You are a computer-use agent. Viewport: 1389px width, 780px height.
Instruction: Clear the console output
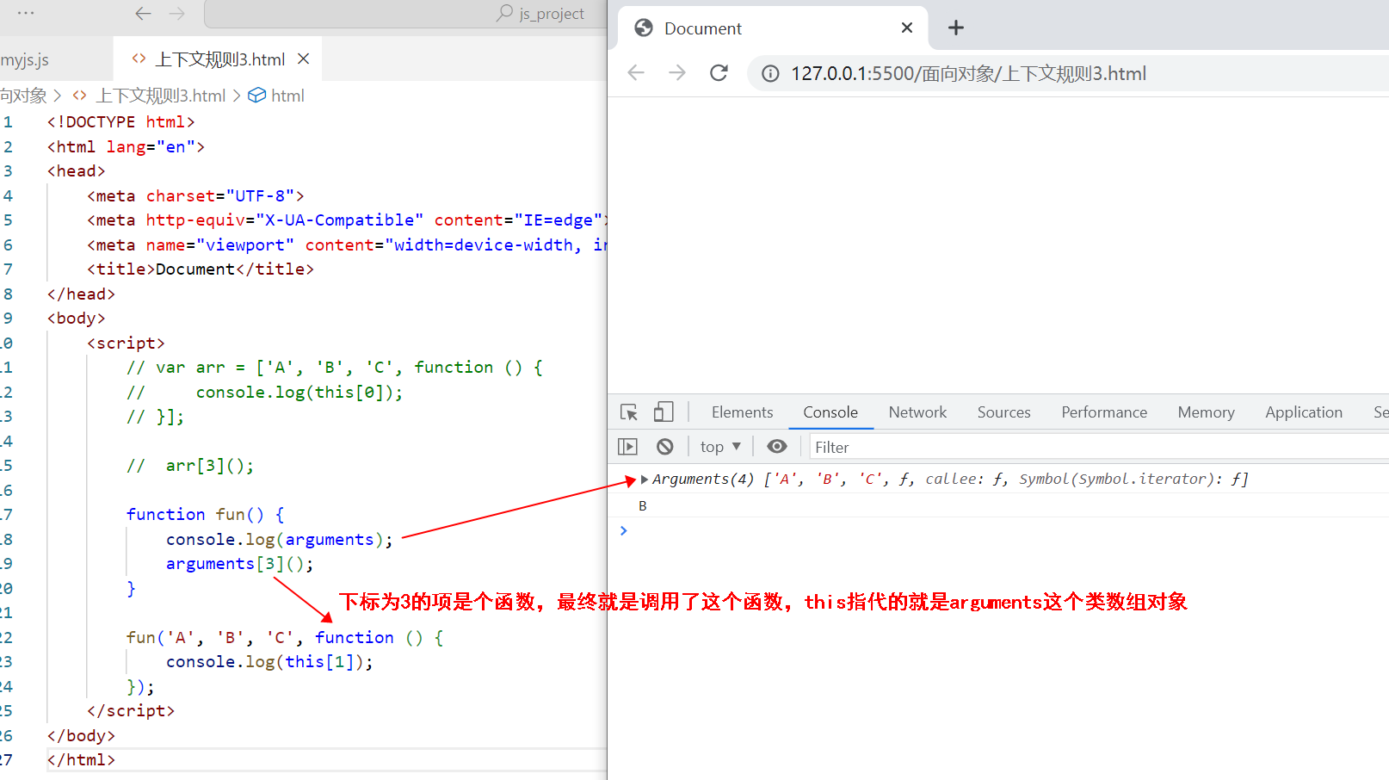[x=664, y=447]
